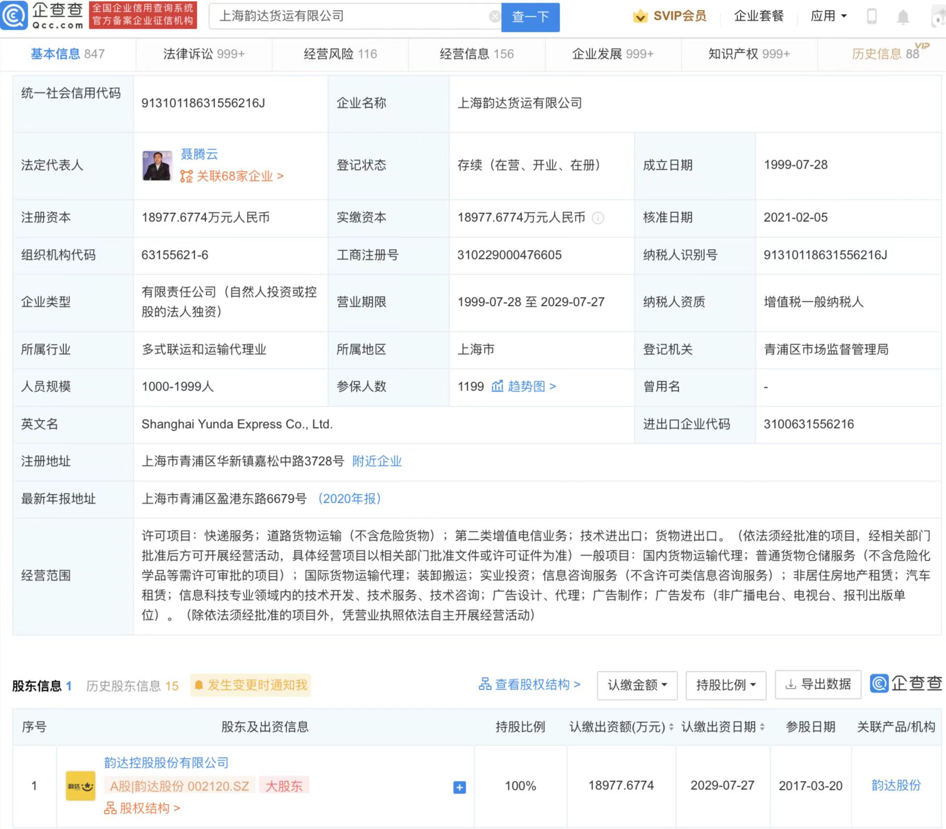The image size is (946, 829).
Task: Click 人员规模 1000-1999人 value
Action: click(x=178, y=386)
